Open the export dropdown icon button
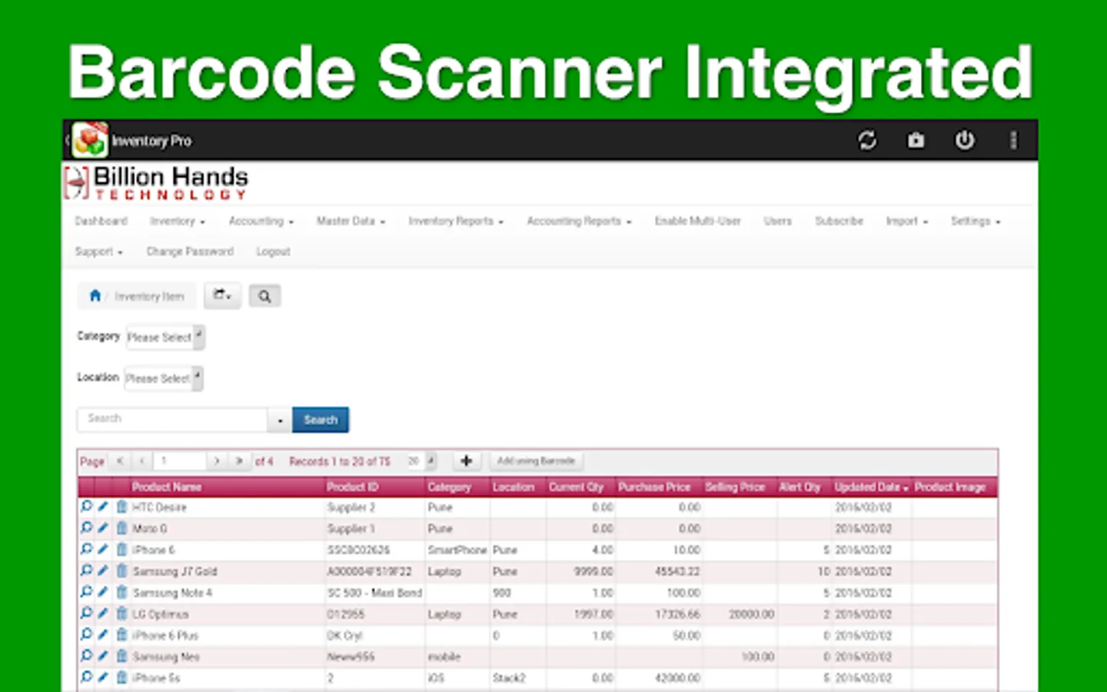Screen dimensions: 1107x692 click(222, 296)
